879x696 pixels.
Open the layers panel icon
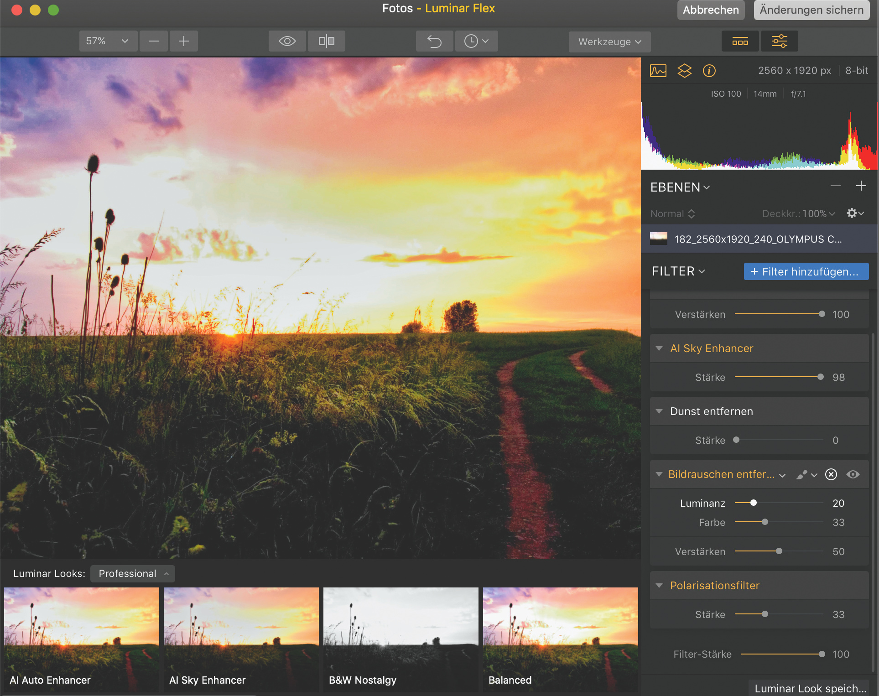[684, 71]
